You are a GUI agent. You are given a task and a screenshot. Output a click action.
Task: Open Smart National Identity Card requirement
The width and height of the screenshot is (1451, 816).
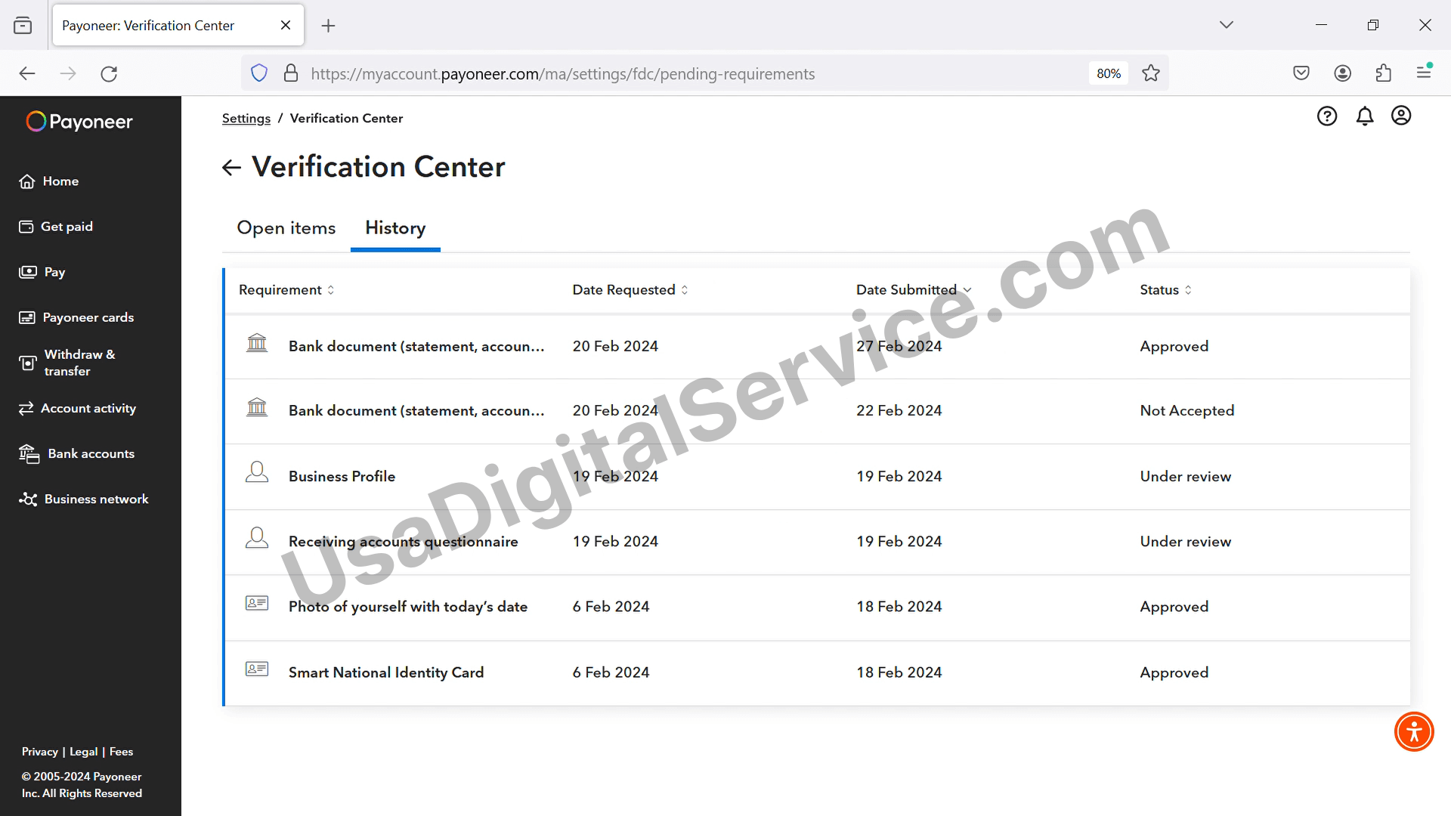[x=386, y=672]
